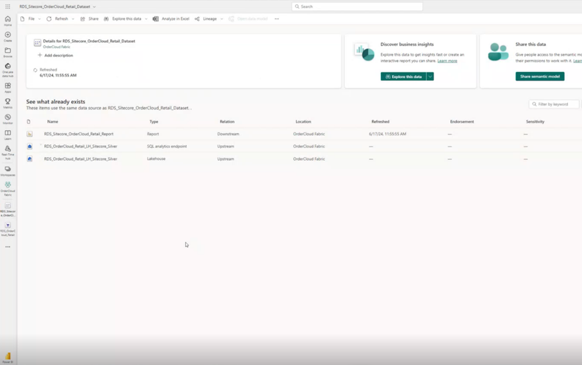582x365 pixels.
Task: Open Apps from the left navigation
Action: 8,88
